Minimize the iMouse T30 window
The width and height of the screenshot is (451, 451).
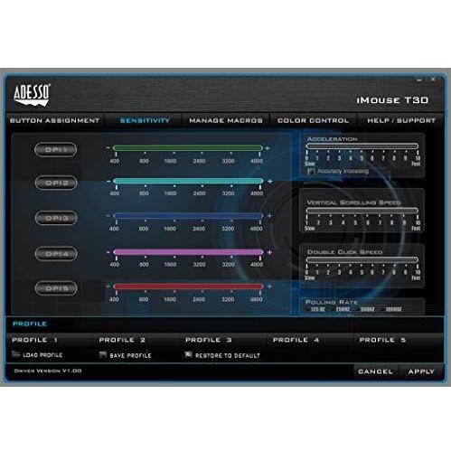[419, 80]
